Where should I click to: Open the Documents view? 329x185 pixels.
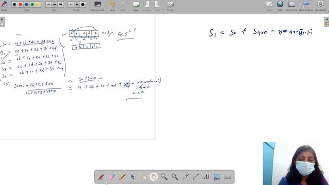(x=291, y=6)
